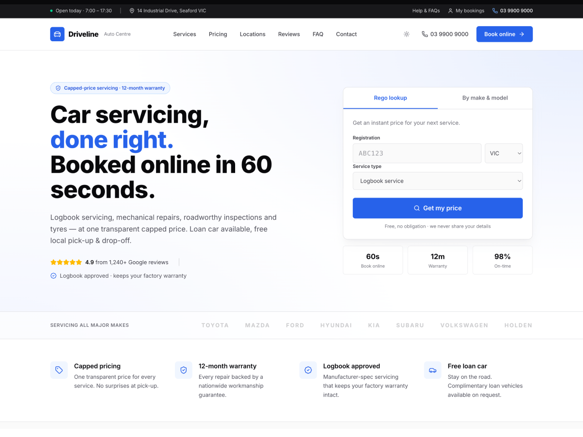Click the HOLDEN make label
583x437 pixels.
coord(518,325)
